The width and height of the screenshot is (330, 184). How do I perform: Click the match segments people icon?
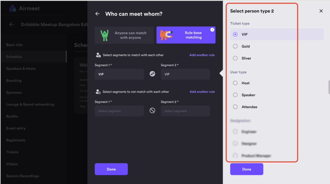[x=98, y=55]
